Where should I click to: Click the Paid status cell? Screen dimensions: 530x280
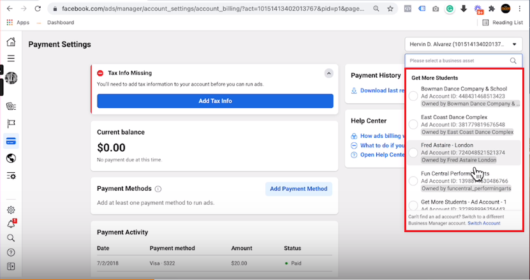[293, 263]
